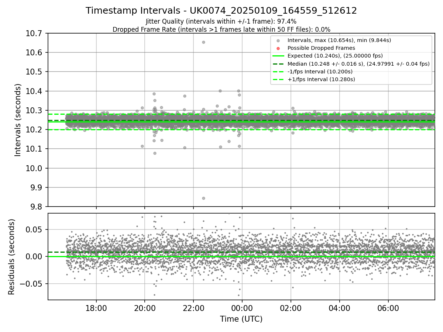Click the x-axis tick label '18:00'
The width and height of the screenshot is (443, 332).
point(96,308)
